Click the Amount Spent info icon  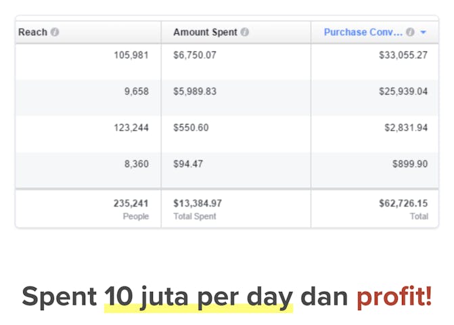[245, 32]
